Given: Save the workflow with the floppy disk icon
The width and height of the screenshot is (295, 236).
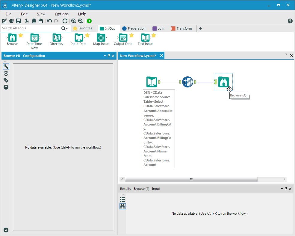Looking at the screenshot, I should coord(18,21).
